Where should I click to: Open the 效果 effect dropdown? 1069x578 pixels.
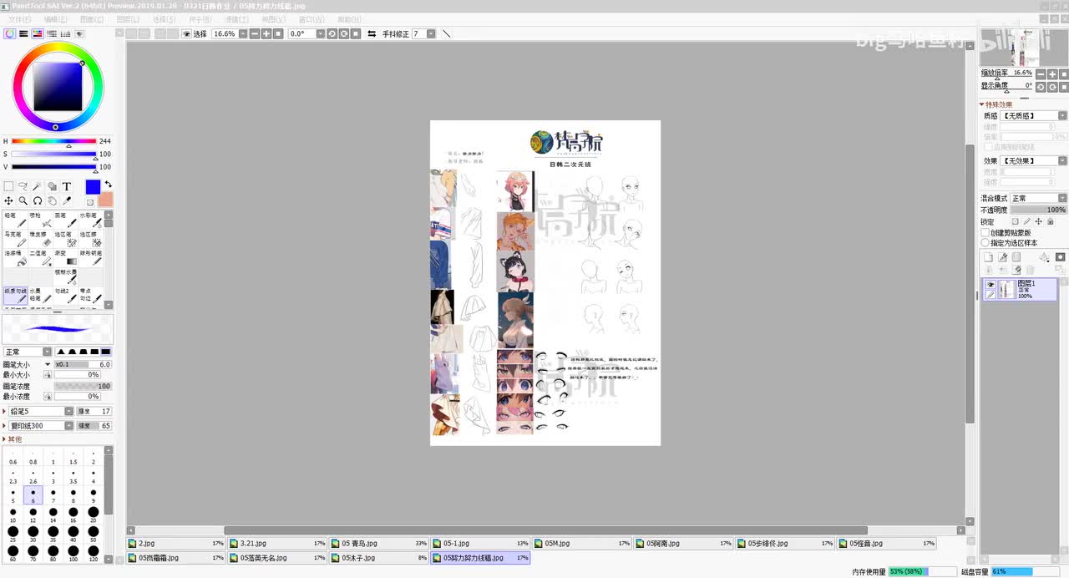(x=1062, y=161)
